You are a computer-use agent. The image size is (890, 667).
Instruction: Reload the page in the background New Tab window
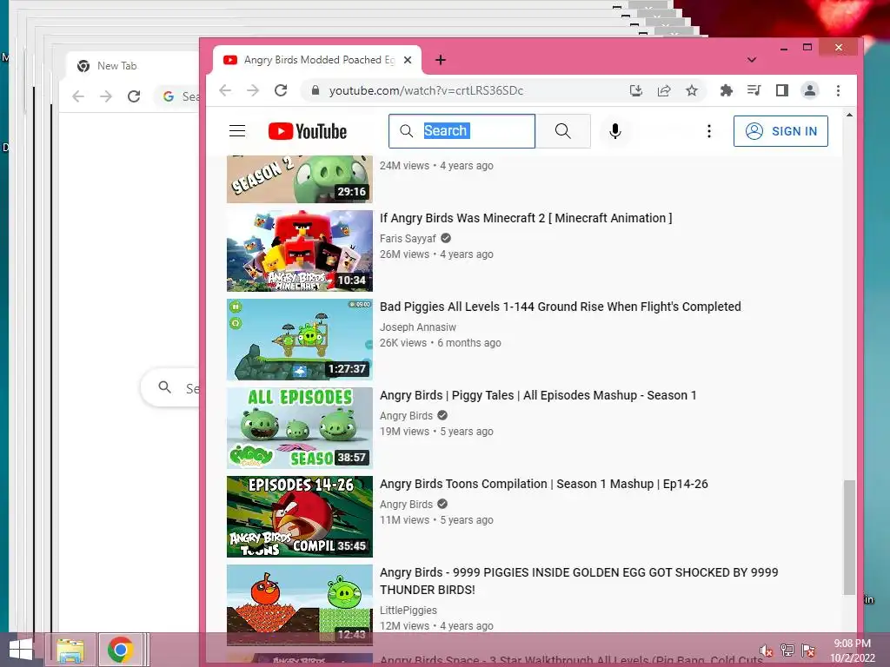point(134,96)
